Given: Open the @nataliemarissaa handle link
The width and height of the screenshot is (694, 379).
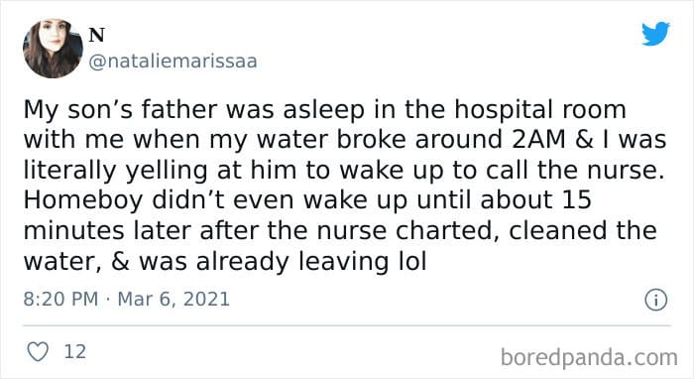Looking at the screenshot, I should point(173,62).
